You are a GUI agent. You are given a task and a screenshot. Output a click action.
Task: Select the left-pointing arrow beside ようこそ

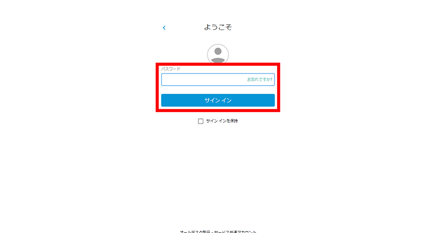click(164, 28)
